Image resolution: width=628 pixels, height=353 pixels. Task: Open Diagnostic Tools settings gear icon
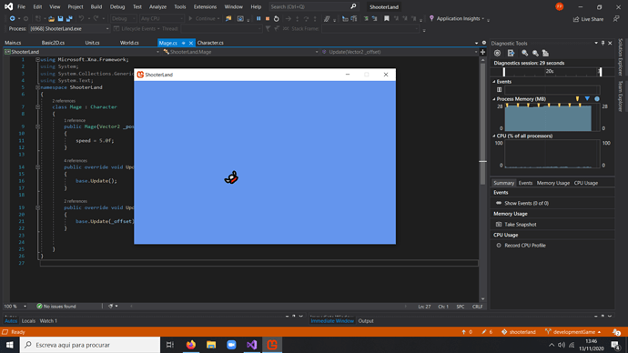(497, 53)
